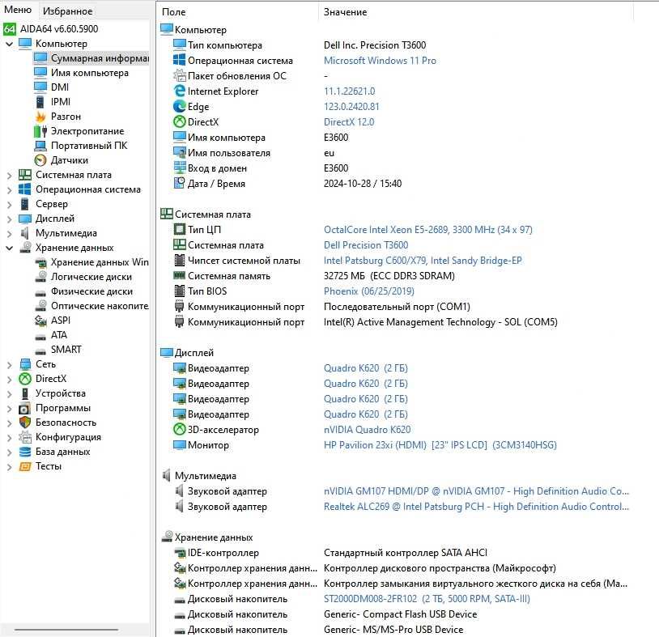Click the SMART drive icon

[x=40, y=351]
